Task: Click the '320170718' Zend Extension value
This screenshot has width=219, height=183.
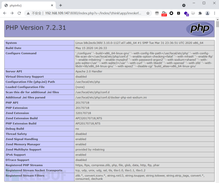Action: pyautogui.click(x=83, y=113)
